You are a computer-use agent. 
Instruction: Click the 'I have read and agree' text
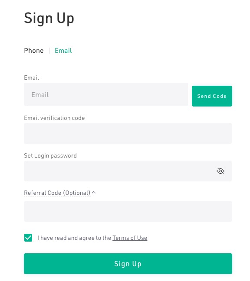coord(74,238)
